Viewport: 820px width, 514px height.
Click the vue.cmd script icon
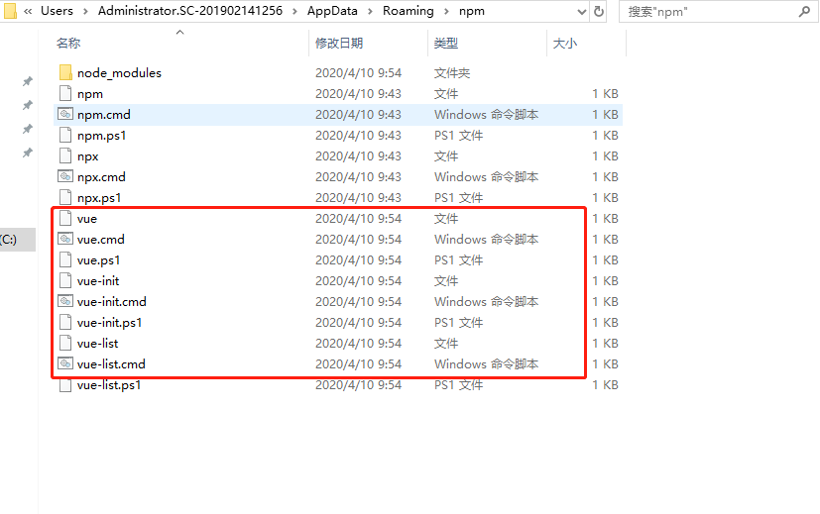pyautogui.click(x=65, y=239)
